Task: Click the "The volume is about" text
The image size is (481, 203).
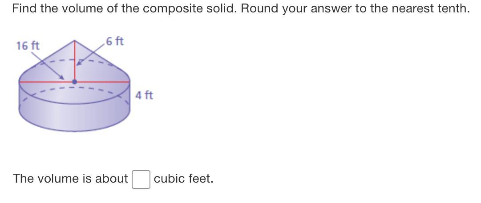Action: pos(70,179)
